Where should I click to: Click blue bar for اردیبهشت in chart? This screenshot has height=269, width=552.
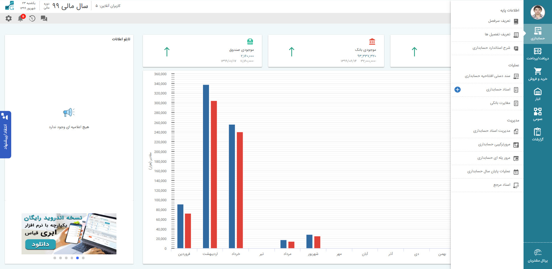206,167
